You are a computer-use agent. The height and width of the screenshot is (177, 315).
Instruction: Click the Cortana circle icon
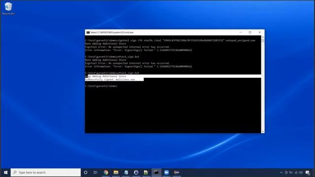(x=86, y=173)
